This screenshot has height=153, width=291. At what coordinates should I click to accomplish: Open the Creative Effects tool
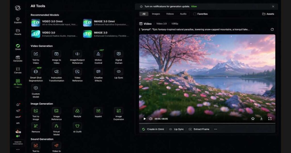click(x=98, y=75)
